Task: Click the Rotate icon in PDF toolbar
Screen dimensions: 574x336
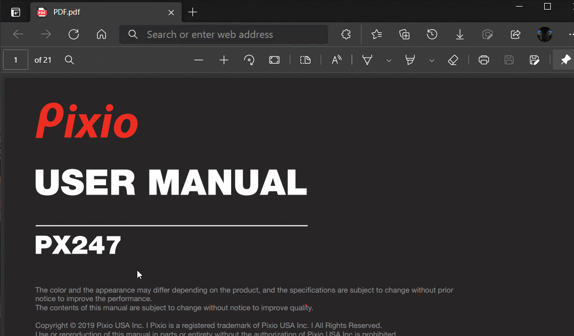Action: [x=249, y=60]
